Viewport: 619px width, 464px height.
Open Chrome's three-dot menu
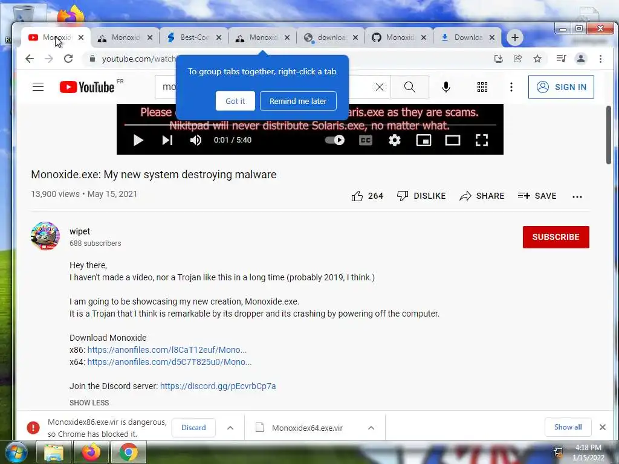pos(600,59)
